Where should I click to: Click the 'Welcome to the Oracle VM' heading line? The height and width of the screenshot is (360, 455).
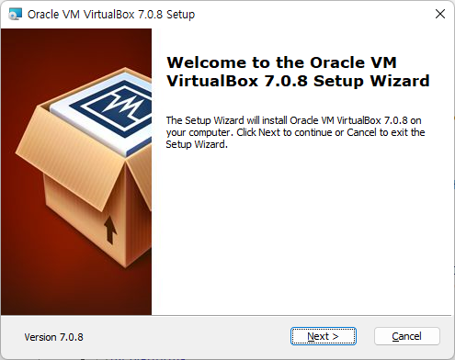pos(281,62)
